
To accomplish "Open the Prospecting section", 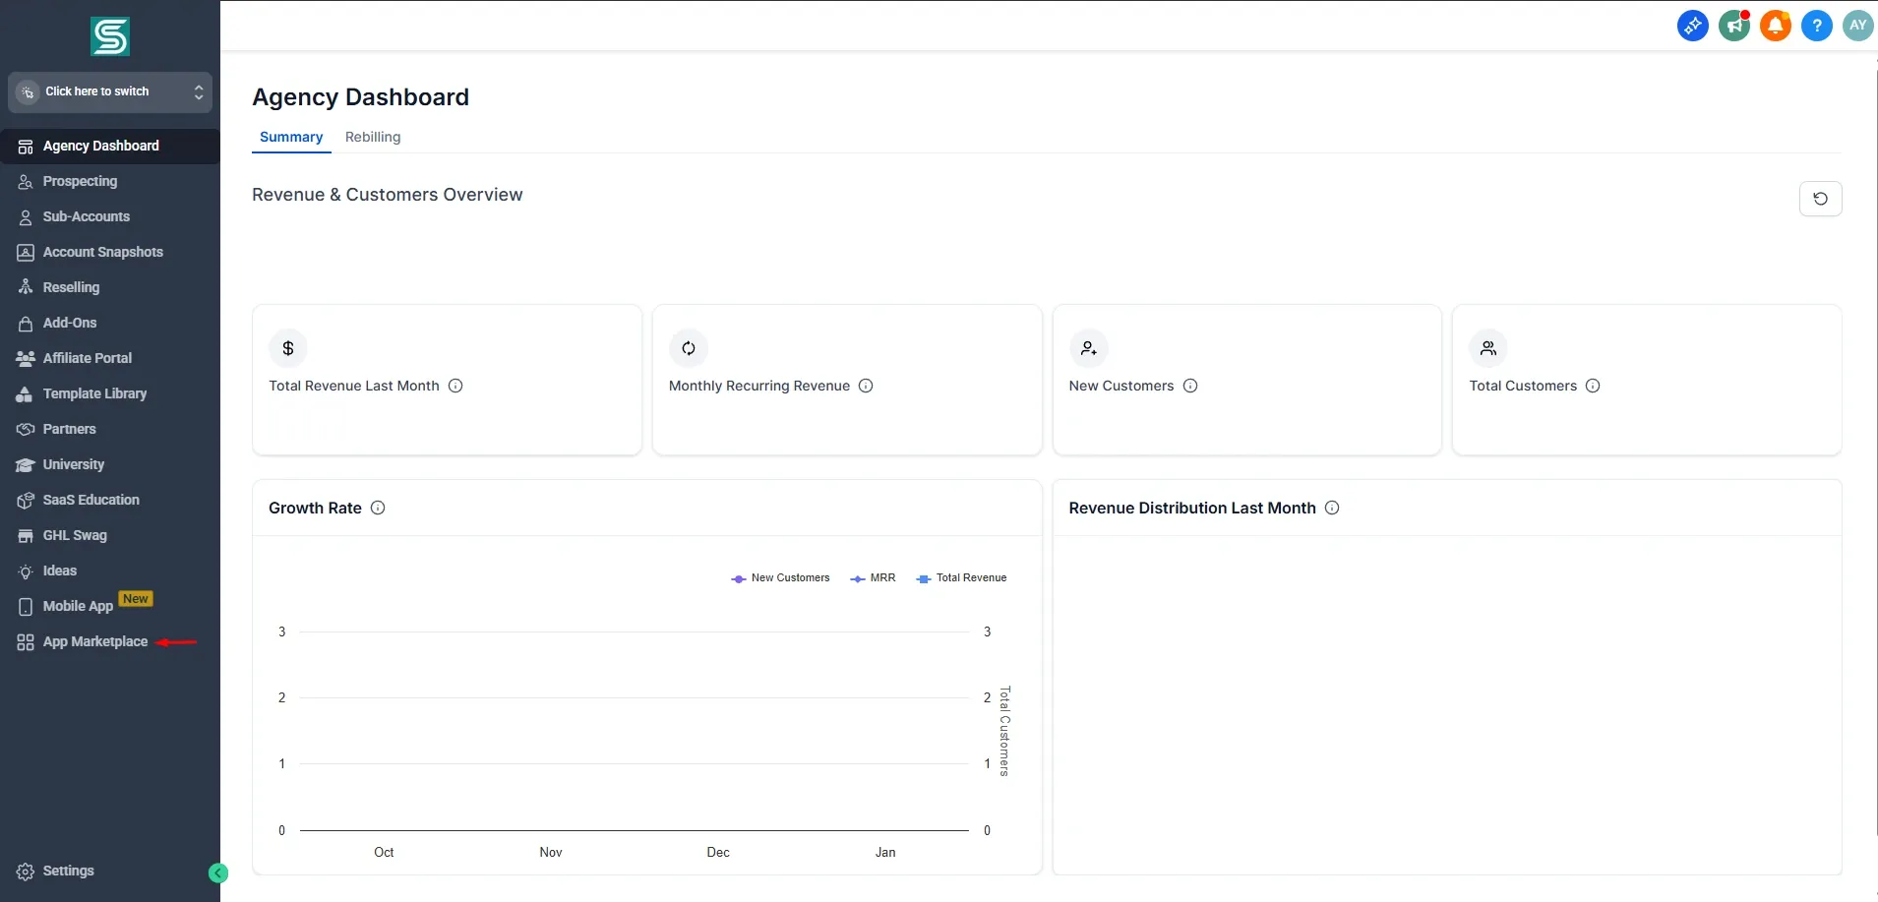I will [x=80, y=181].
